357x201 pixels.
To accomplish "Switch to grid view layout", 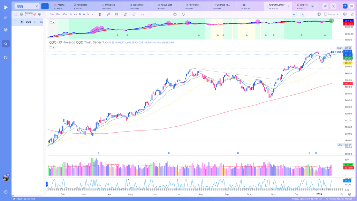I will point(352,6).
